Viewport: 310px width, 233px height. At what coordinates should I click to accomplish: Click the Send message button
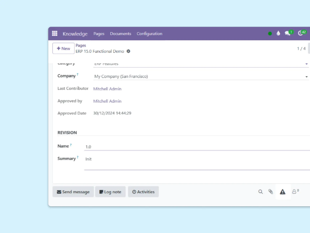[x=73, y=192]
